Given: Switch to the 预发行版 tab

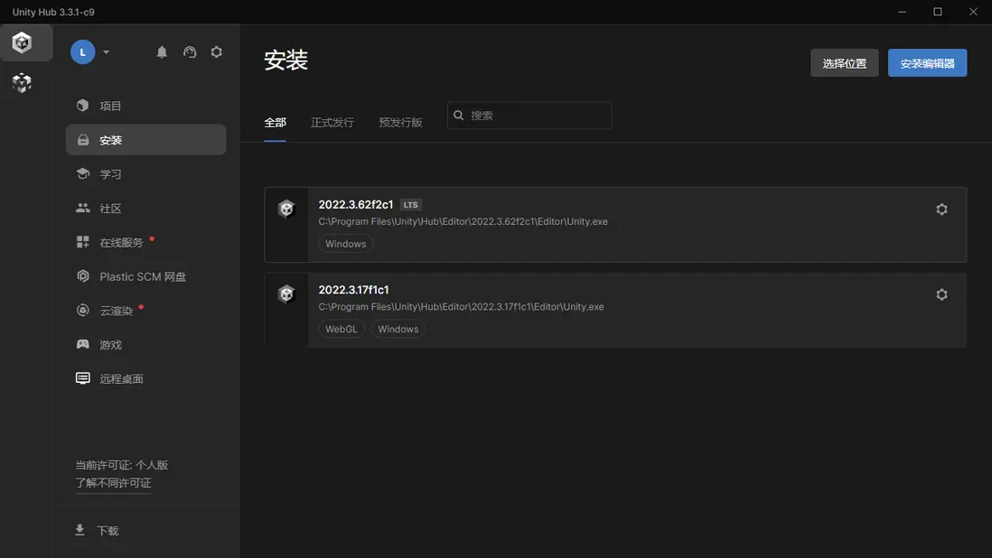Looking at the screenshot, I should click(400, 122).
